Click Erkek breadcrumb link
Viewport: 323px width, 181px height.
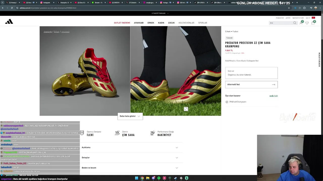(x=57, y=32)
